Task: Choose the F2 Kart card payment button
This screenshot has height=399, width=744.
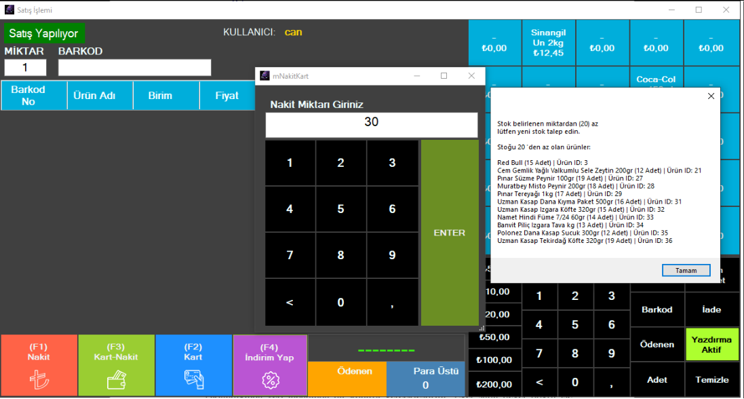Action: 193,365
